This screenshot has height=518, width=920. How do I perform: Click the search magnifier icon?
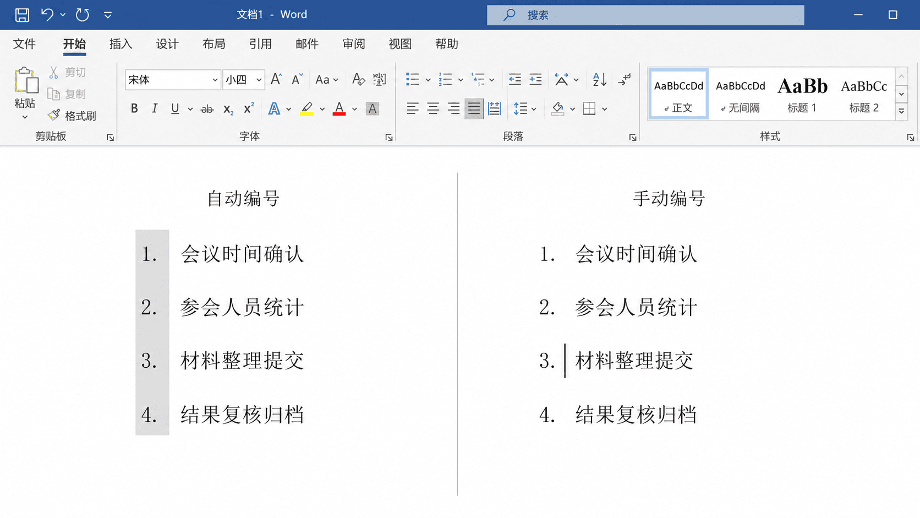[510, 15]
